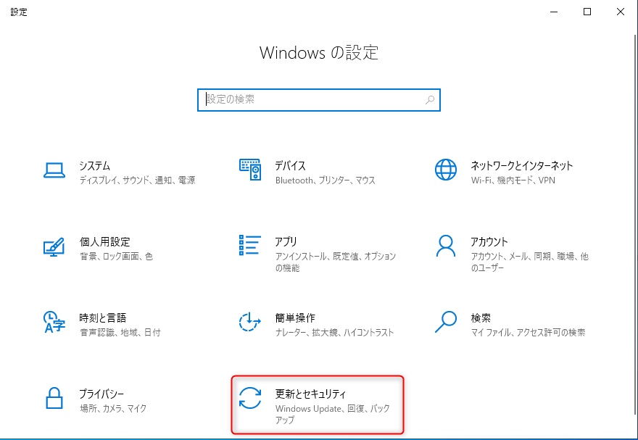Image resolution: width=638 pixels, height=440 pixels.
Task: Open the プライバシー padlock icon
Action: [54, 398]
